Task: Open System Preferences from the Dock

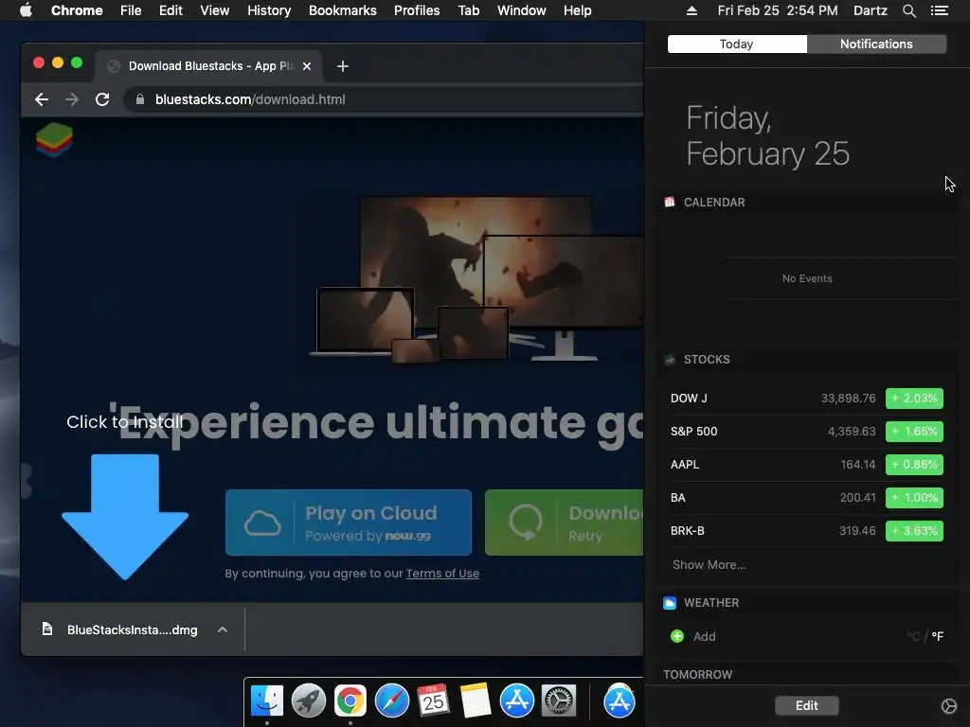Action: pyautogui.click(x=559, y=700)
